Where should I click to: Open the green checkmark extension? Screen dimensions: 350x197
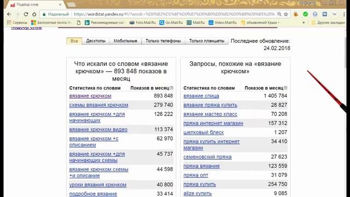pyautogui.click(x=305, y=14)
